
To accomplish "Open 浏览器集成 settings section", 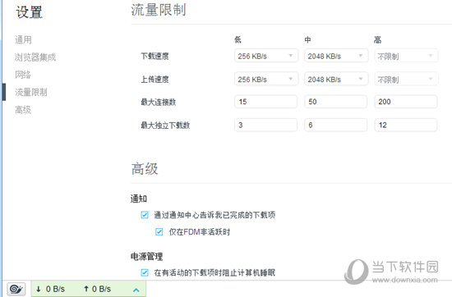I will point(35,57).
